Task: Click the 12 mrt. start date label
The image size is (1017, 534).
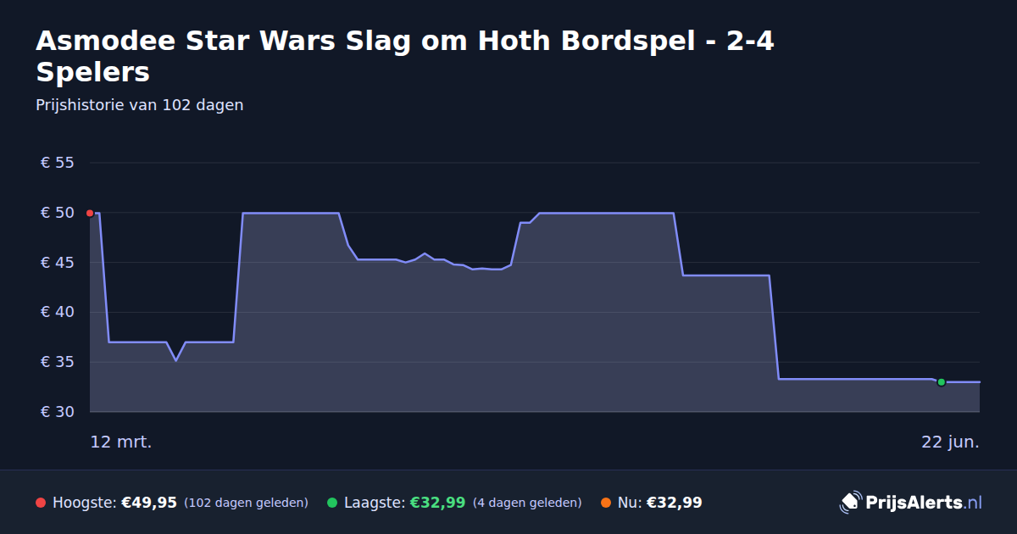Action: click(121, 442)
